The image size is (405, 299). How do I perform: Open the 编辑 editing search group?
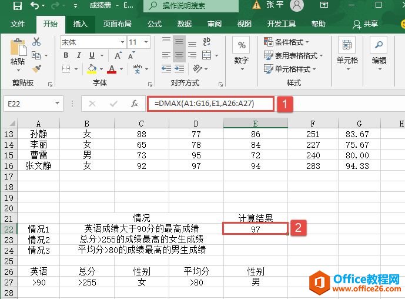(379, 54)
